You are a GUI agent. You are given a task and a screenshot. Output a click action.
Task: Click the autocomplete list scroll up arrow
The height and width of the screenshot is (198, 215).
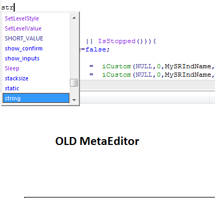click(74, 18)
